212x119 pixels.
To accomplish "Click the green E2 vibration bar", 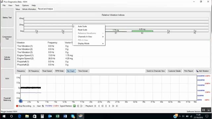I will [142, 31].
